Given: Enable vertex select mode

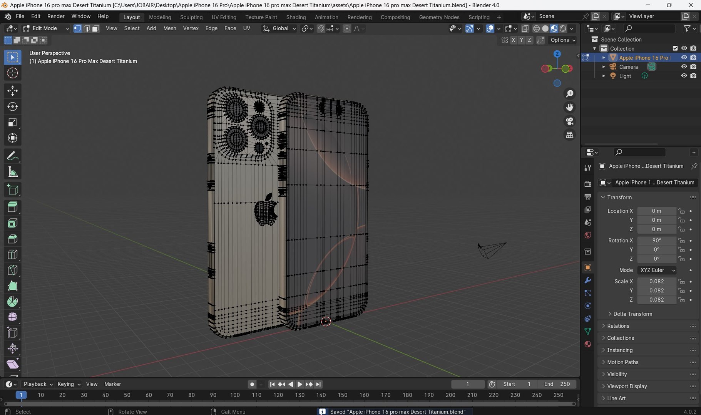Looking at the screenshot, I should pyautogui.click(x=77, y=28).
